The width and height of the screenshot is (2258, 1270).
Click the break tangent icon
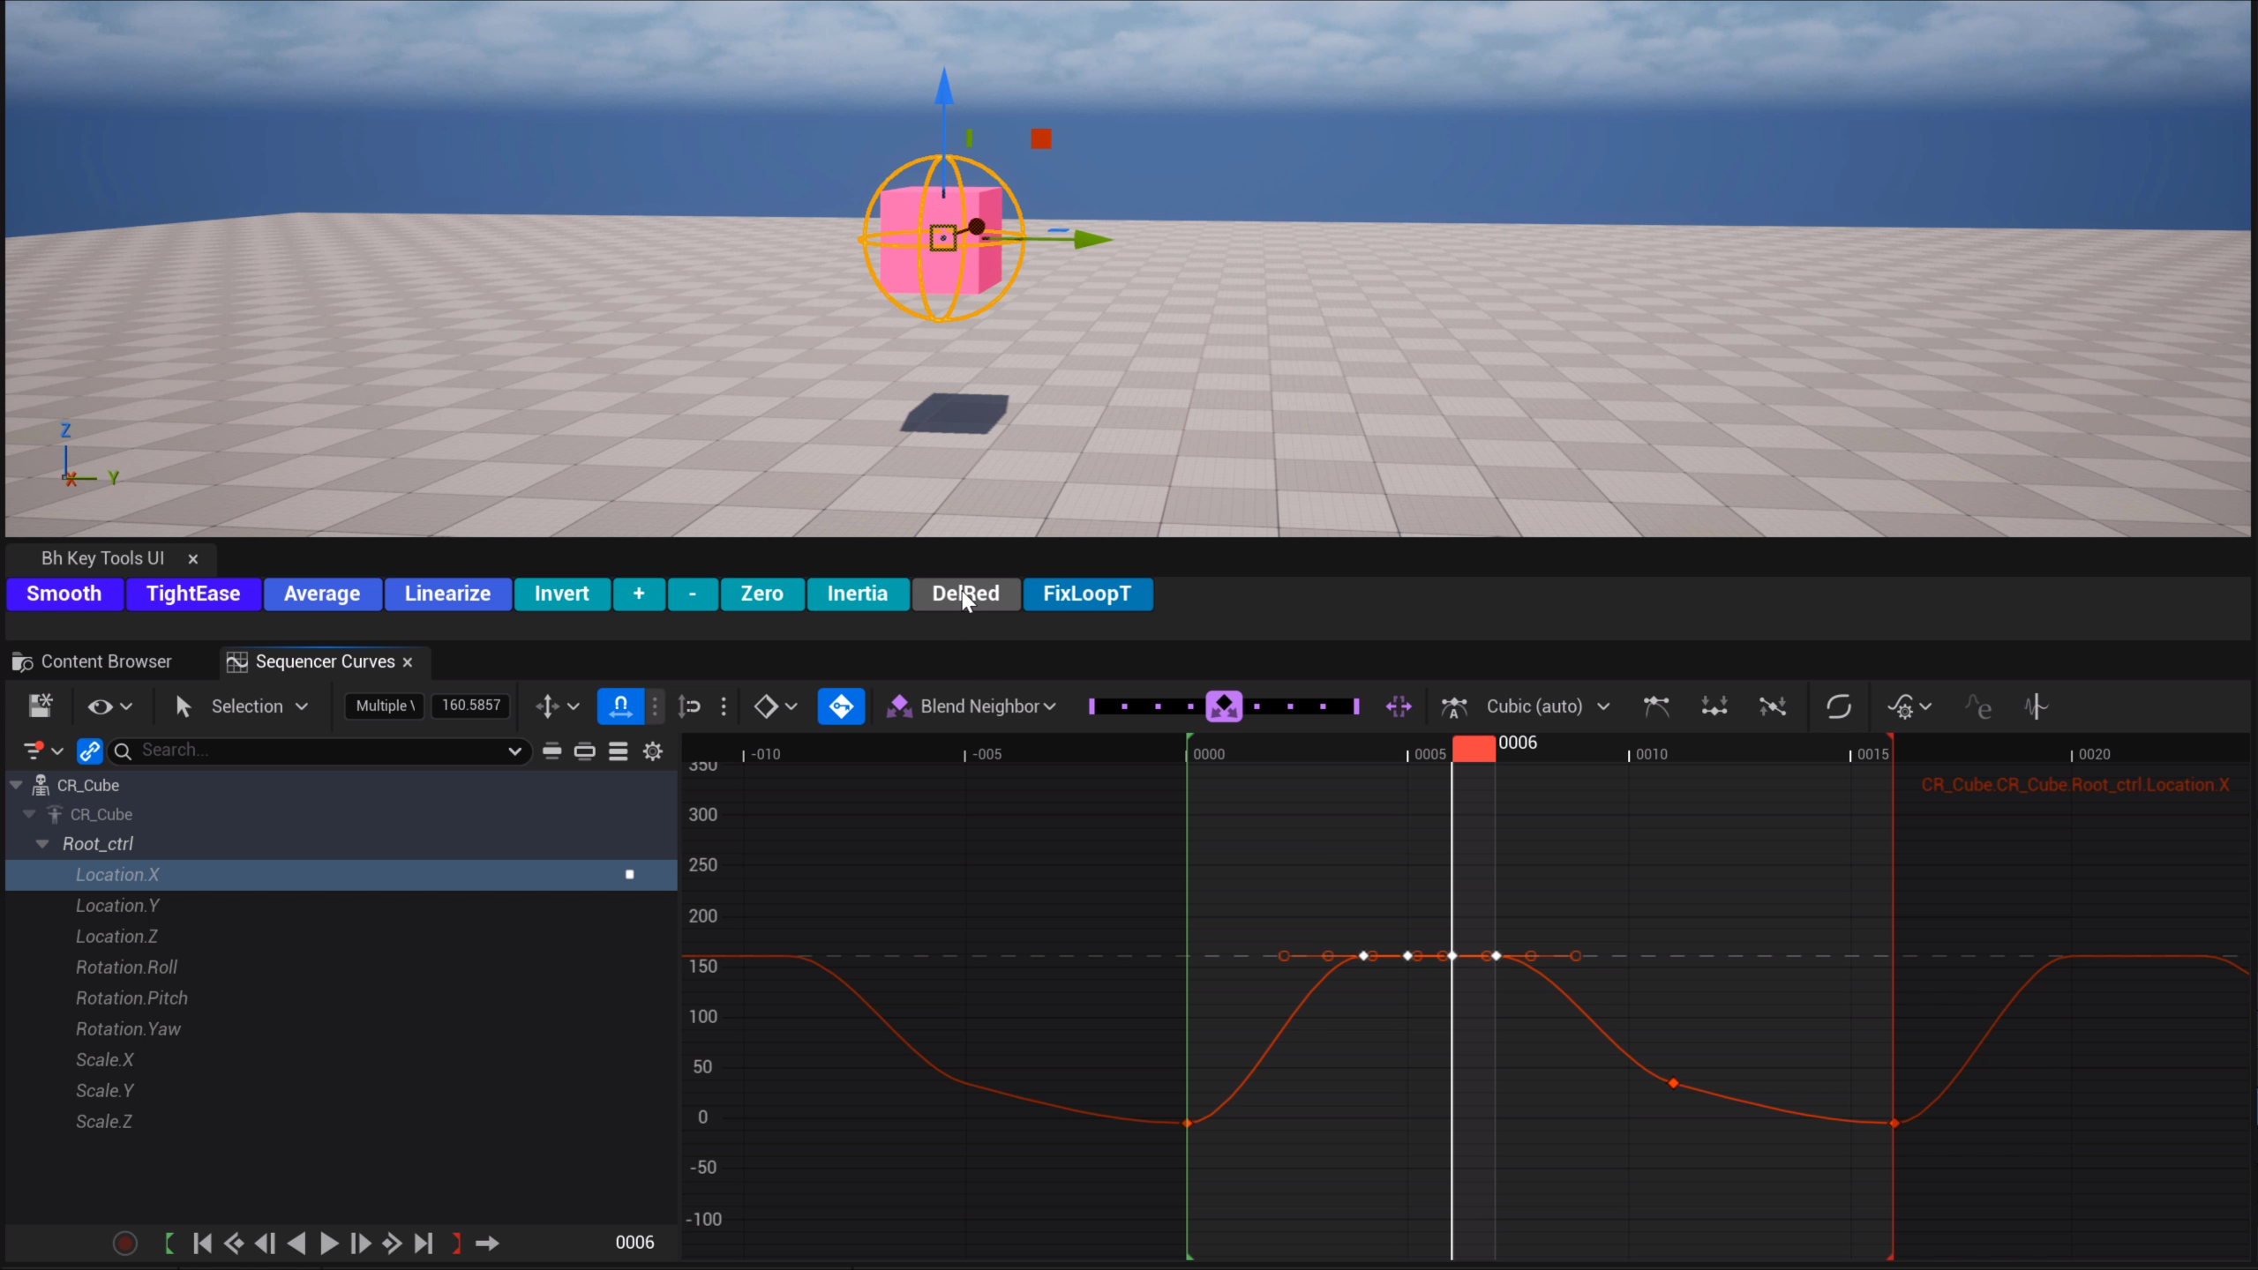pyautogui.click(x=1714, y=706)
